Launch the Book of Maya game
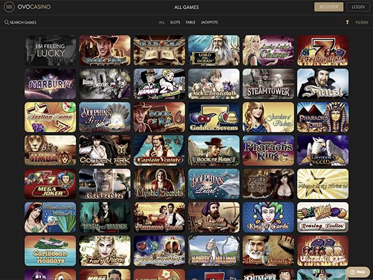The image size is (373, 280). (x=214, y=151)
